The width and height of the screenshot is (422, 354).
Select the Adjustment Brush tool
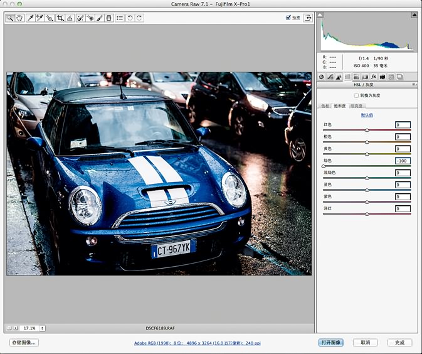99,18
